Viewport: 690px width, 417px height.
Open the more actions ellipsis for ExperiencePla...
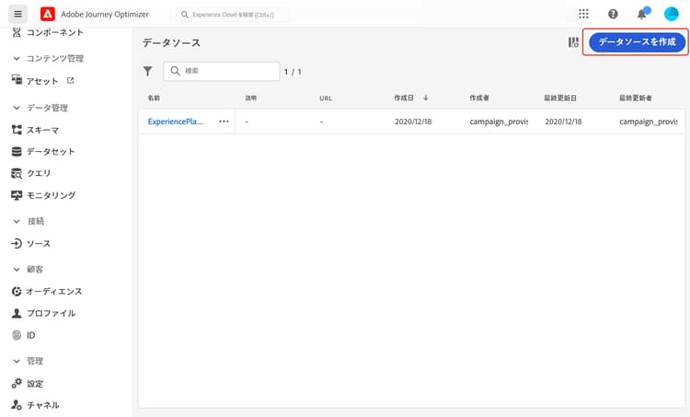(224, 122)
